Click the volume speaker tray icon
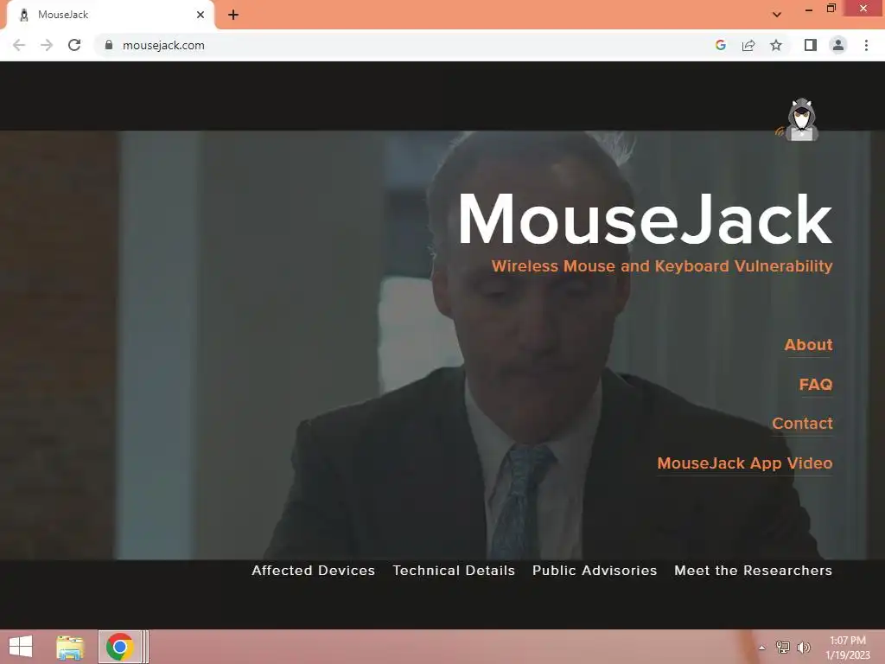This screenshot has width=885, height=664. point(803,647)
